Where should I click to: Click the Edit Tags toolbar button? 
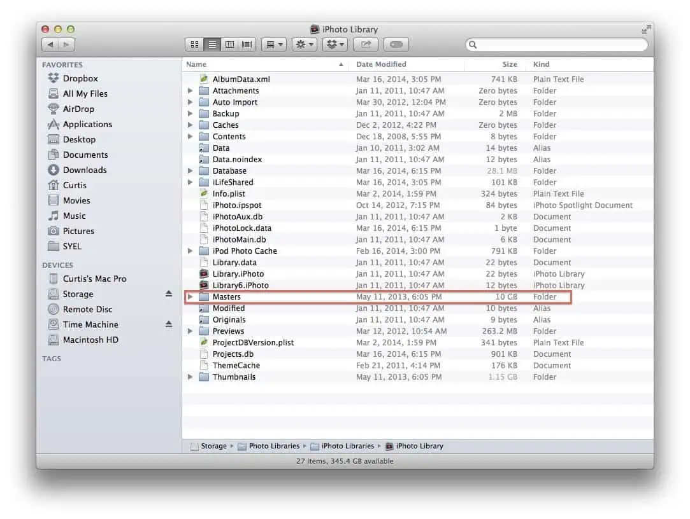point(396,45)
